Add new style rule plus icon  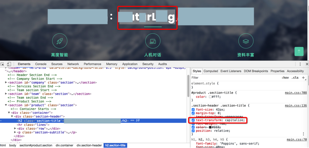[303, 78]
